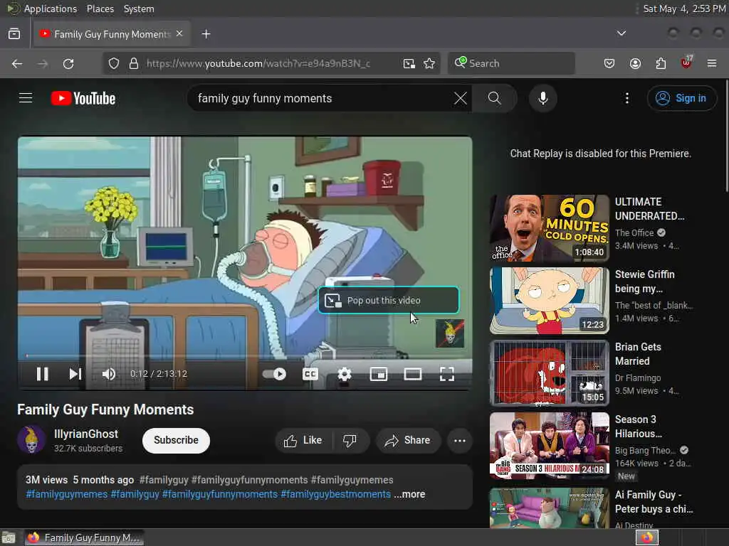Go to YouTube home via the logo
This screenshot has height=546, width=729.
tap(83, 98)
